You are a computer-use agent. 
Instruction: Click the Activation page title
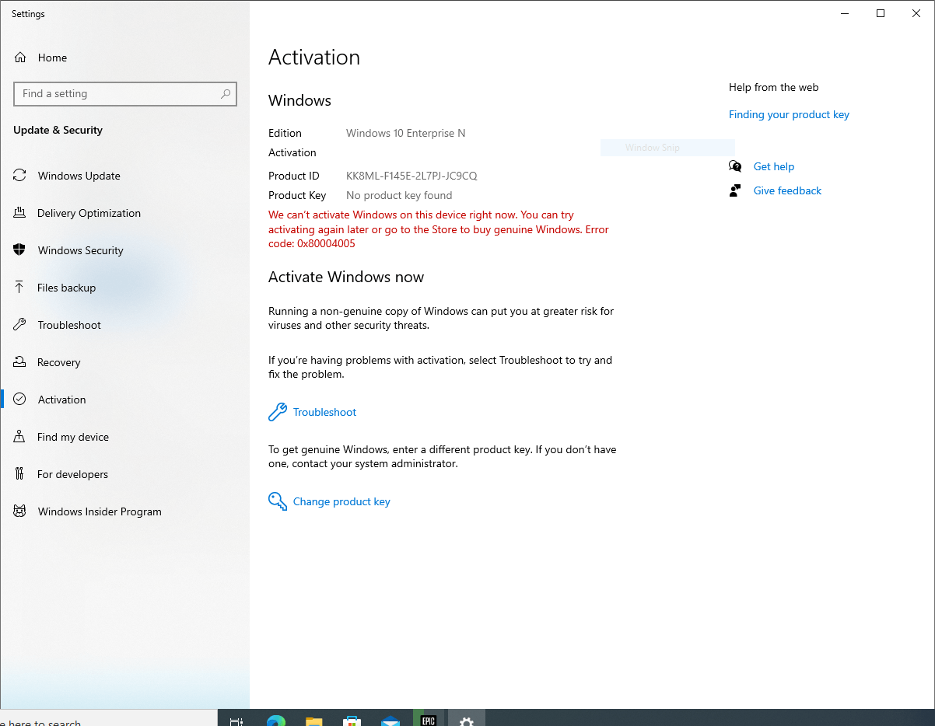pos(314,58)
